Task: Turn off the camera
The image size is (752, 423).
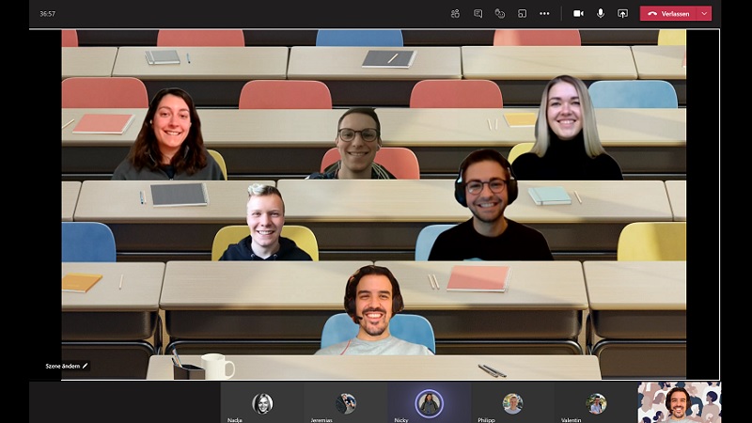Action: pyautogui.click(x=578, y=13)
